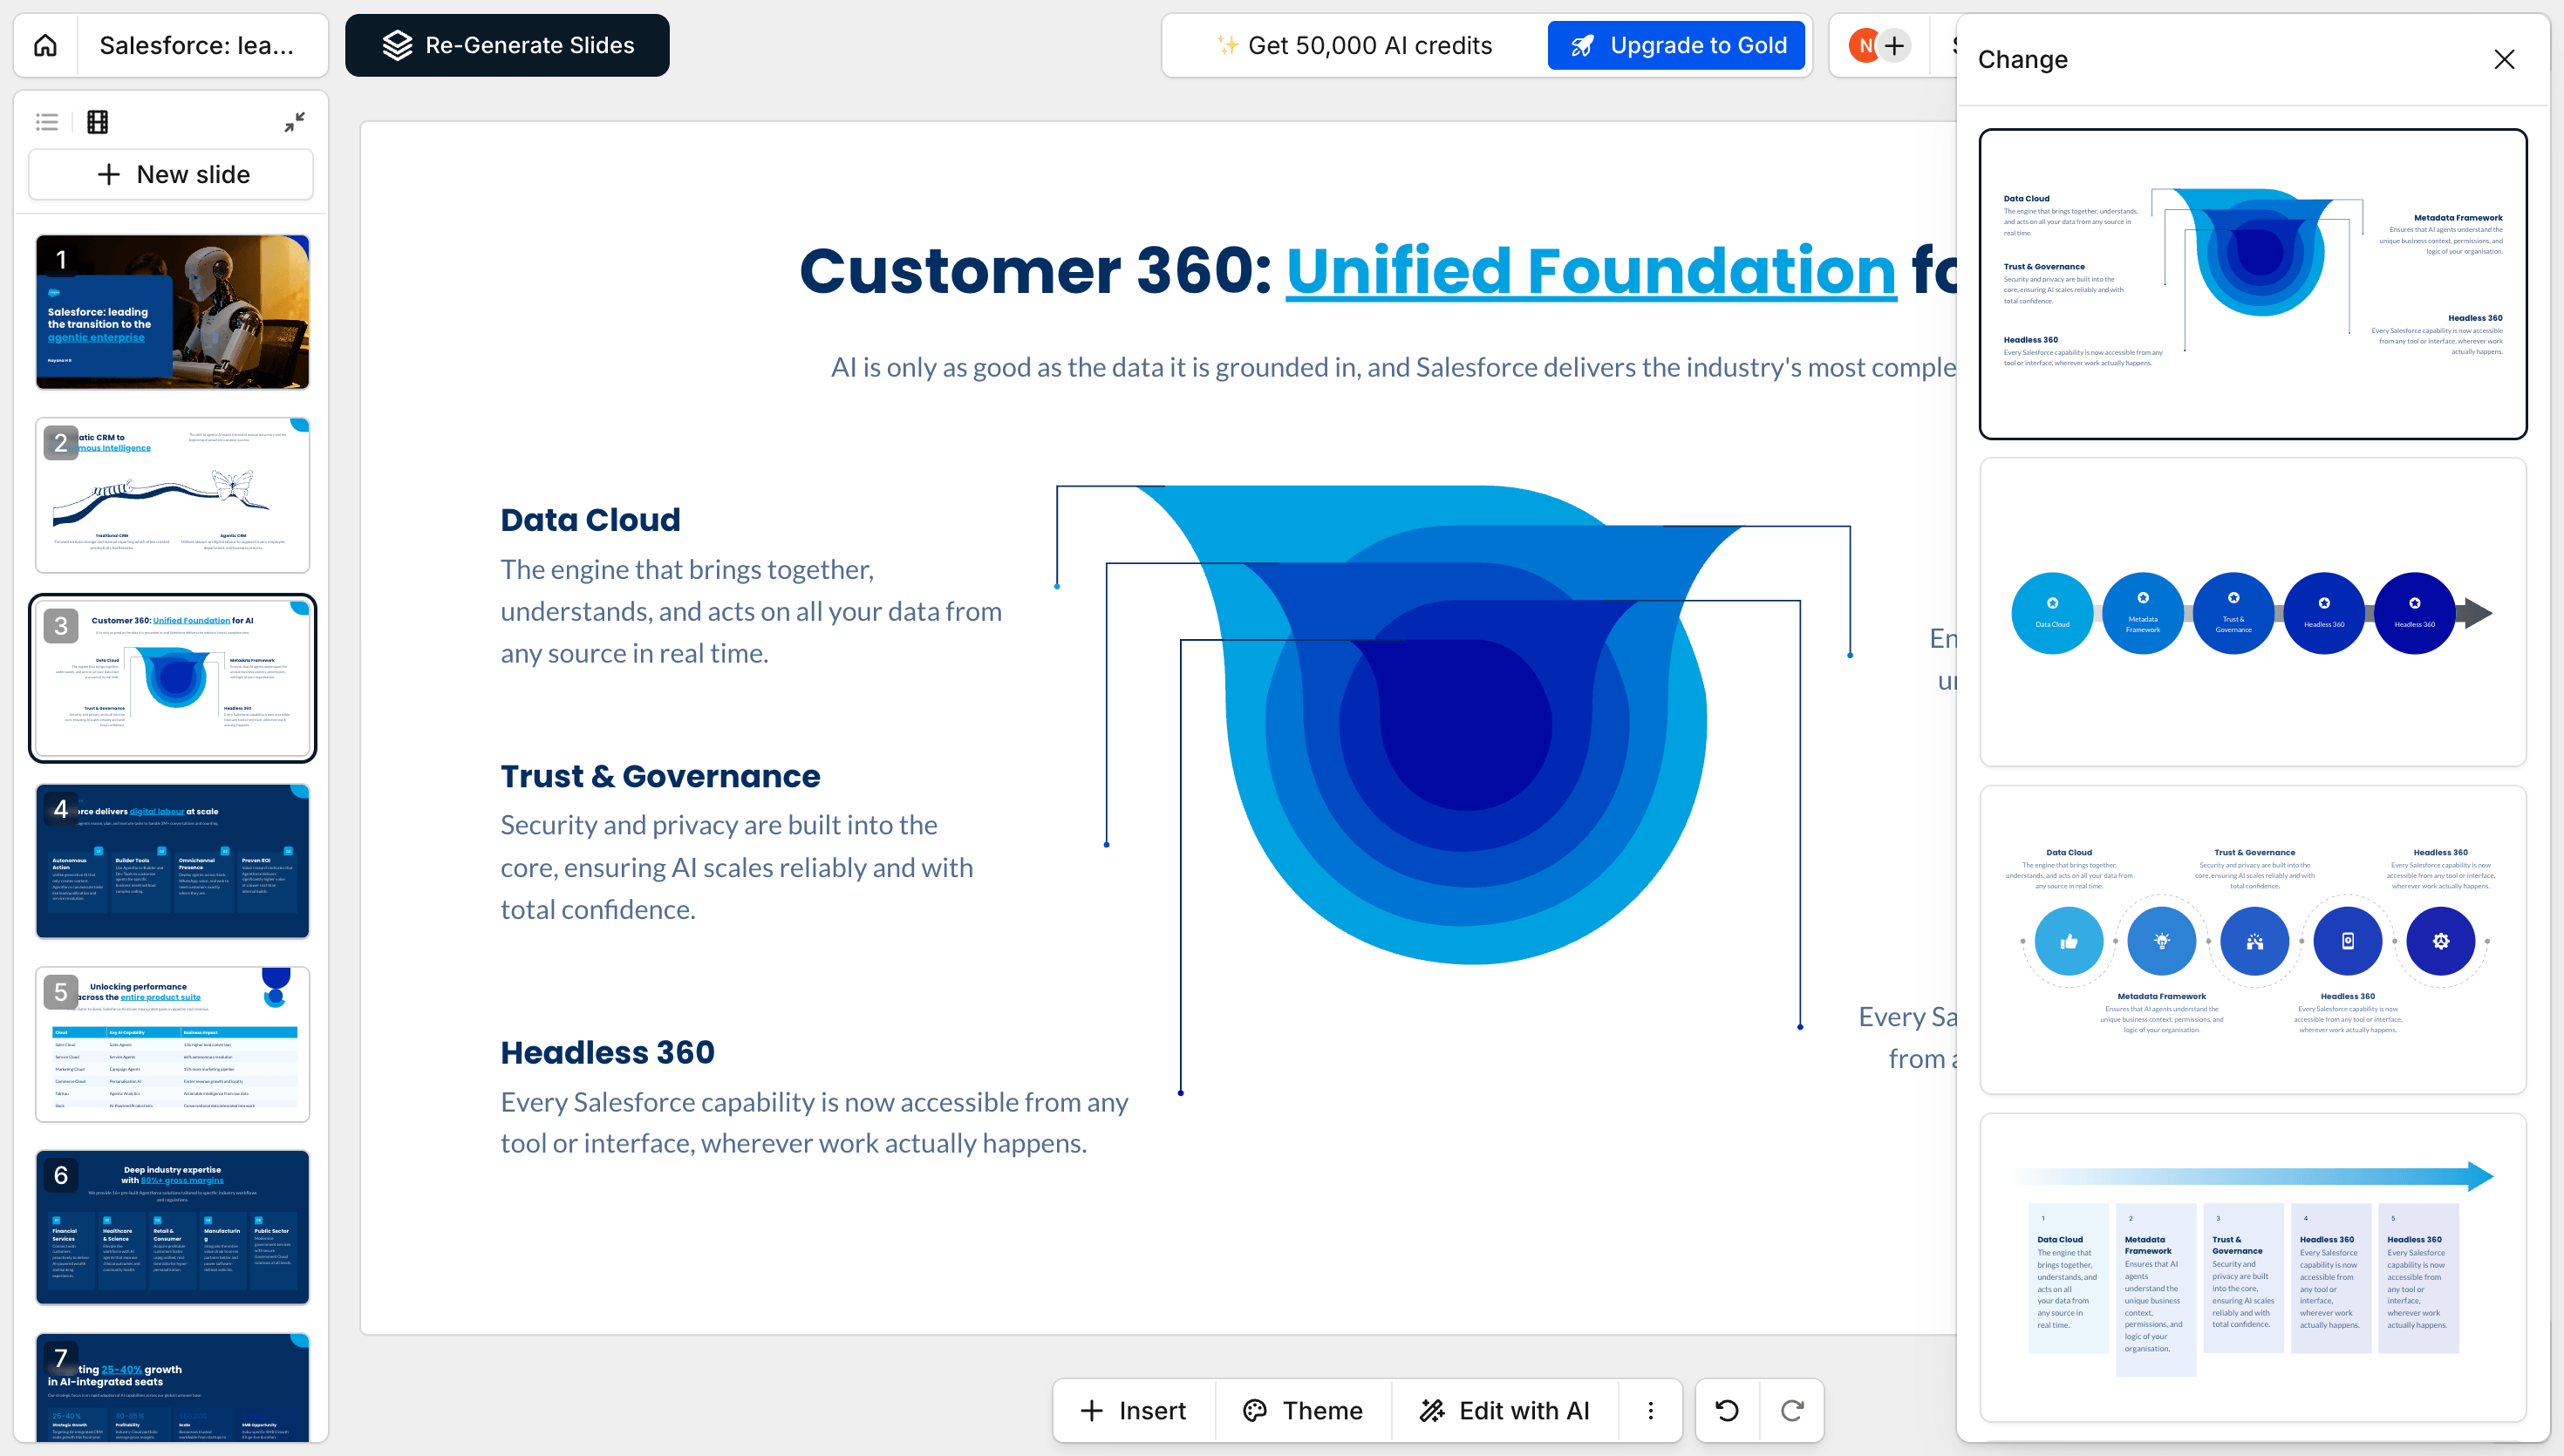Click the underlined 'Unified Foundation' title text

[x=1591, y=271]
